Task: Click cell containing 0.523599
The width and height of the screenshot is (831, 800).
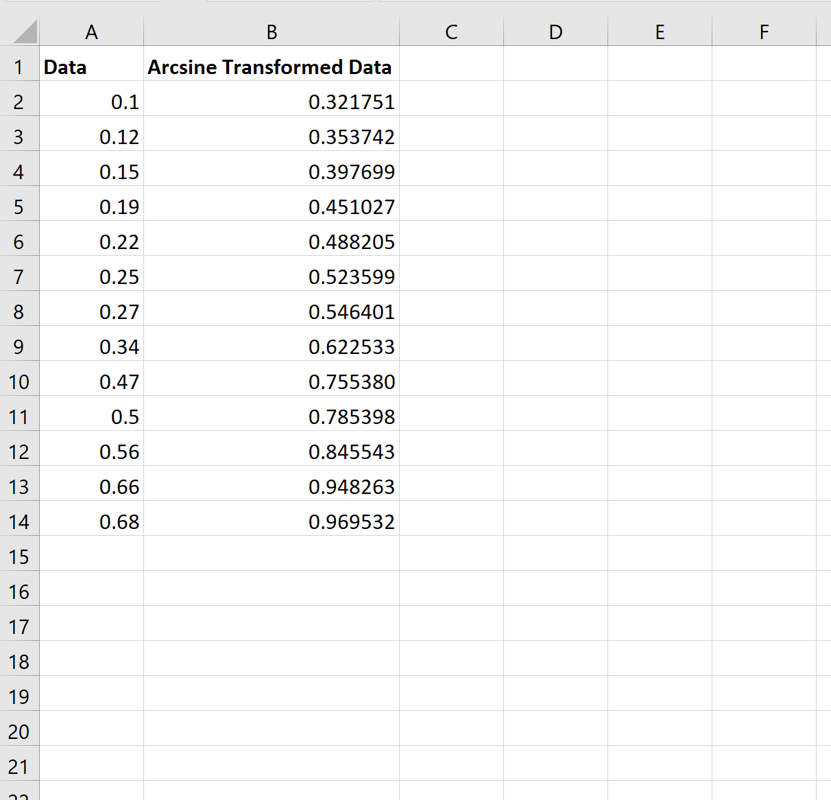Action: pyautogui.click(x=272, y=277)
